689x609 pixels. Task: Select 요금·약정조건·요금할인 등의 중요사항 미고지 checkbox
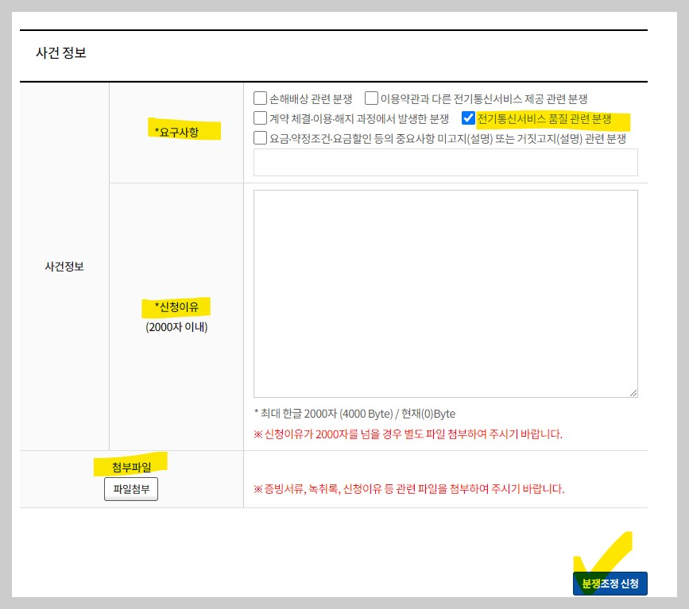click(260, 138)
